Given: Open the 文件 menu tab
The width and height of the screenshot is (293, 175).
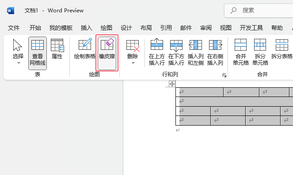Looking at the screenshot, I should pos(14,28).
